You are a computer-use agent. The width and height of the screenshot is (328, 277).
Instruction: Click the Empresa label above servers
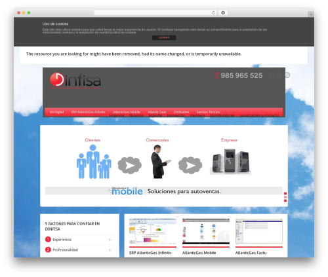point(229,140)
